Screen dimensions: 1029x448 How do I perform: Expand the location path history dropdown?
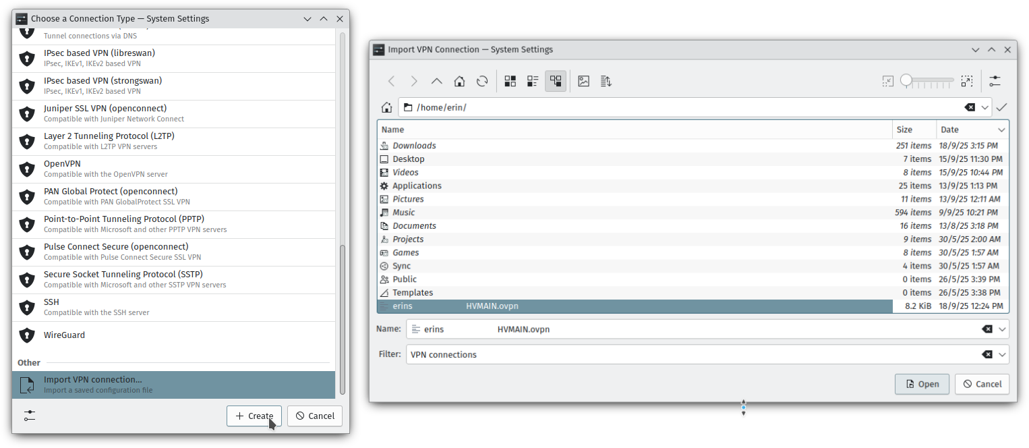point(985,107)
